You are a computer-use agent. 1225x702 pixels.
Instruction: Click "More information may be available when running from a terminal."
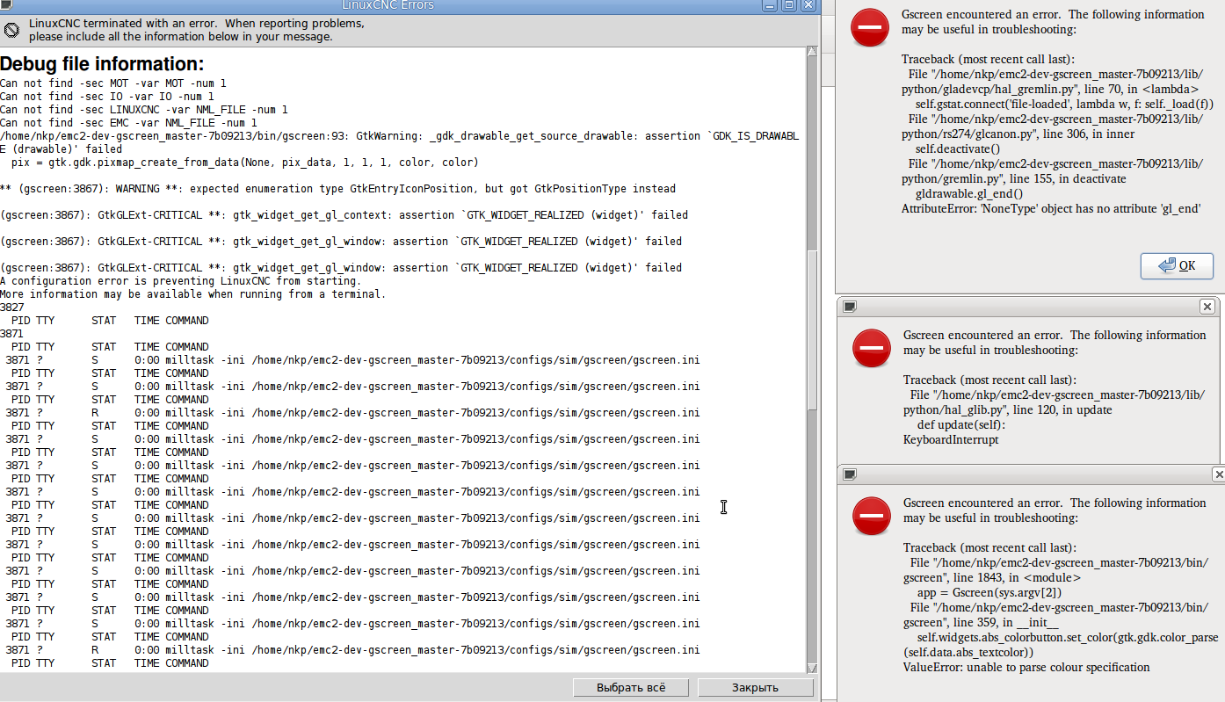[x=193, y=294]
